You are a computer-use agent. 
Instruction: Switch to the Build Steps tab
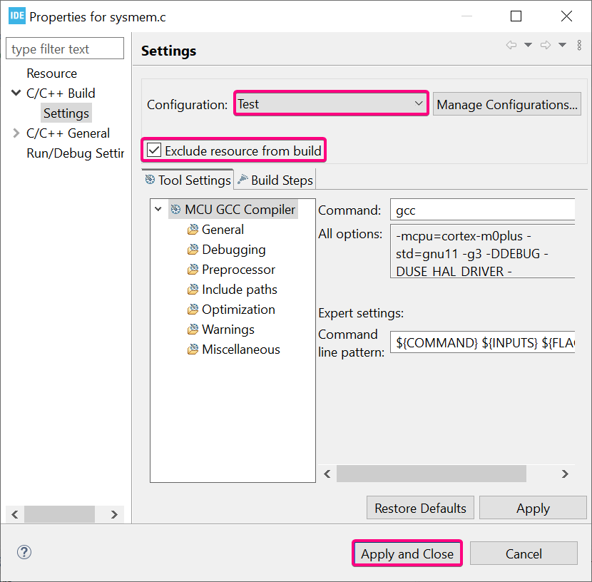tap(275, 180)
